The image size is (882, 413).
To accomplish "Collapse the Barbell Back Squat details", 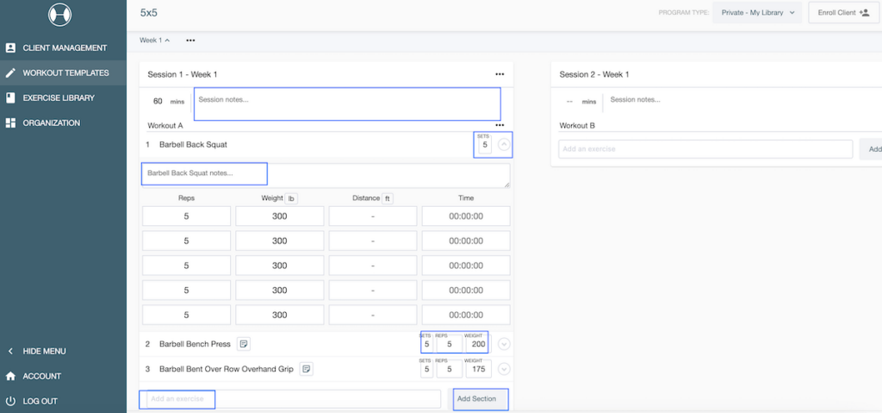I will [x=504, y=145].
